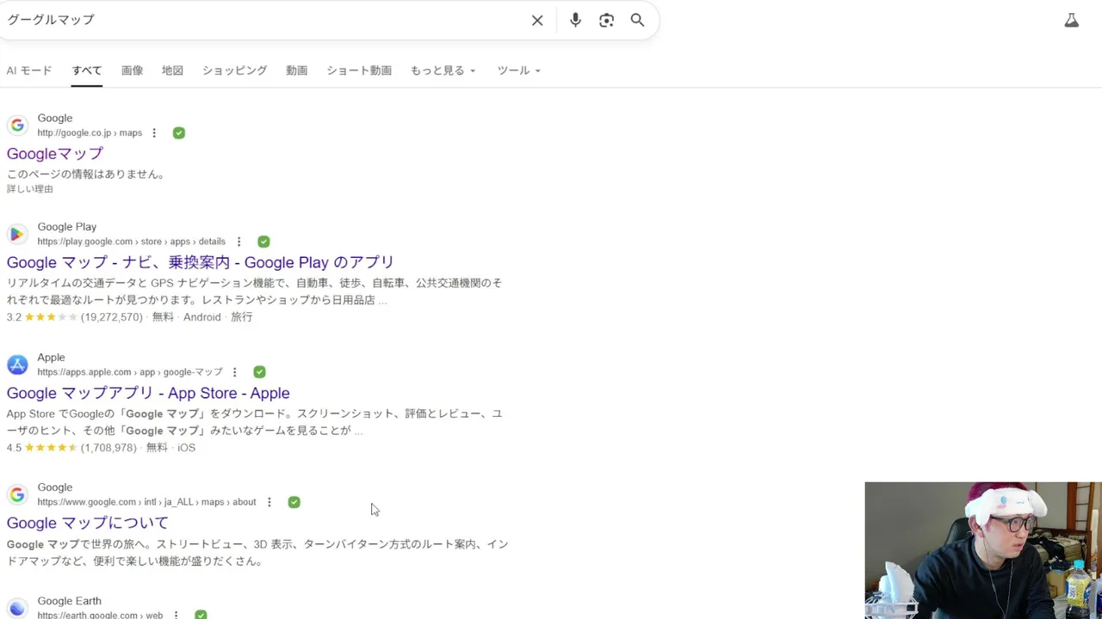Open Google マップアプリ - App Store link

148,393
